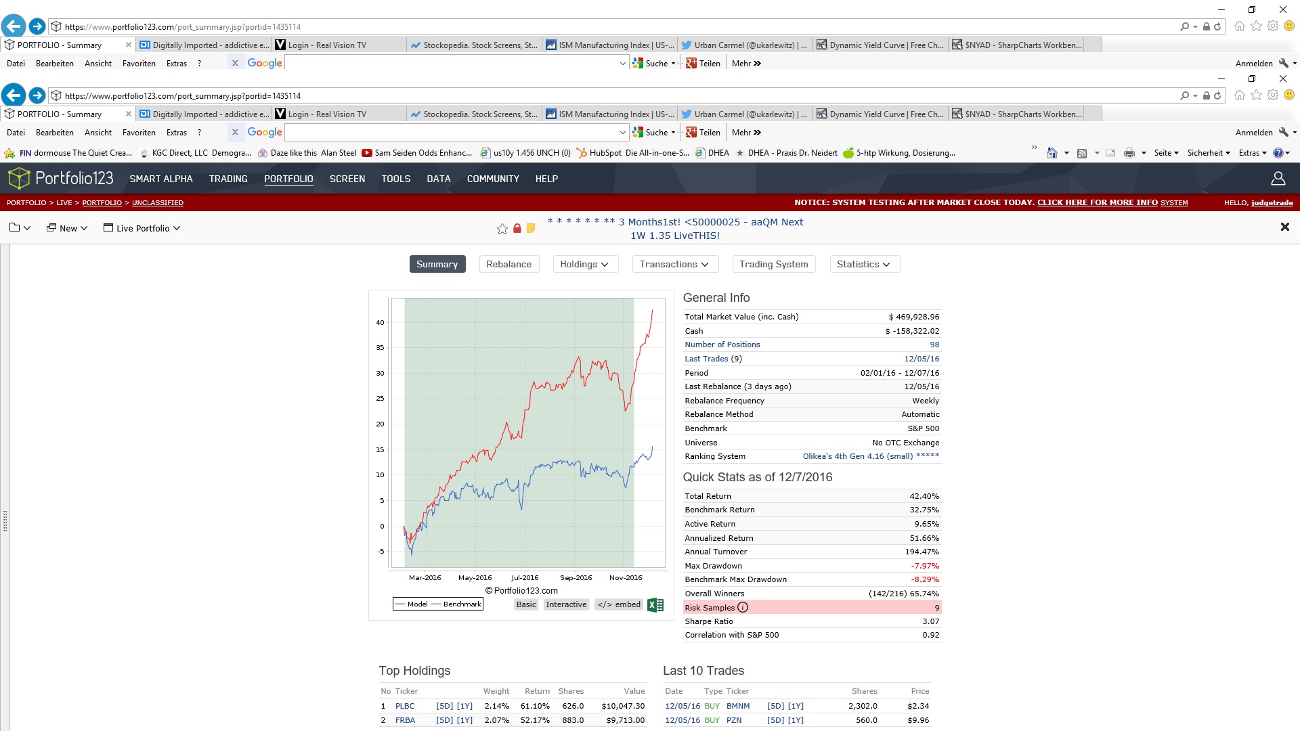This screenshot has width=1300, height=731.
Task: Switch chart to Basic mode
Action: tap(526, 604)
